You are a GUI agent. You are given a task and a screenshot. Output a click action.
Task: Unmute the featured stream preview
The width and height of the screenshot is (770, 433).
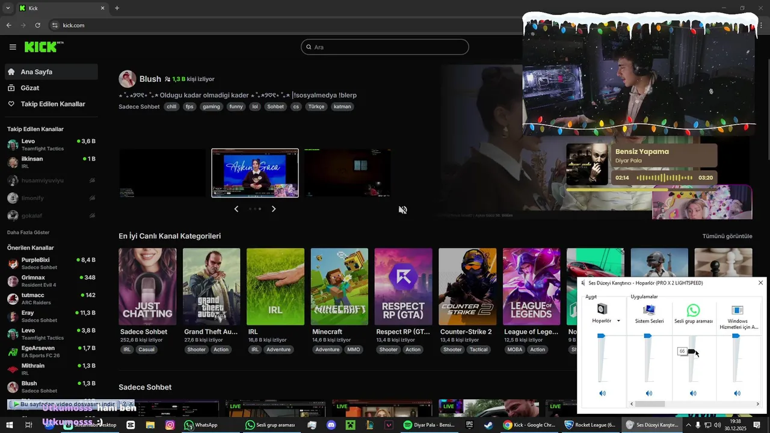point(403,210)
